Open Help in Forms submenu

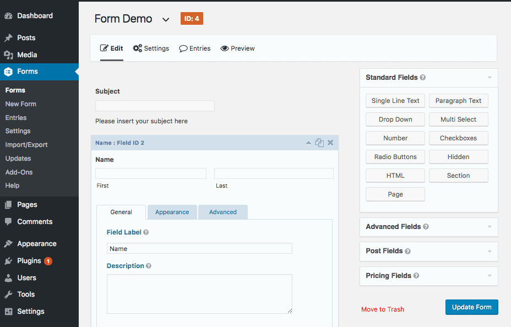12,186
